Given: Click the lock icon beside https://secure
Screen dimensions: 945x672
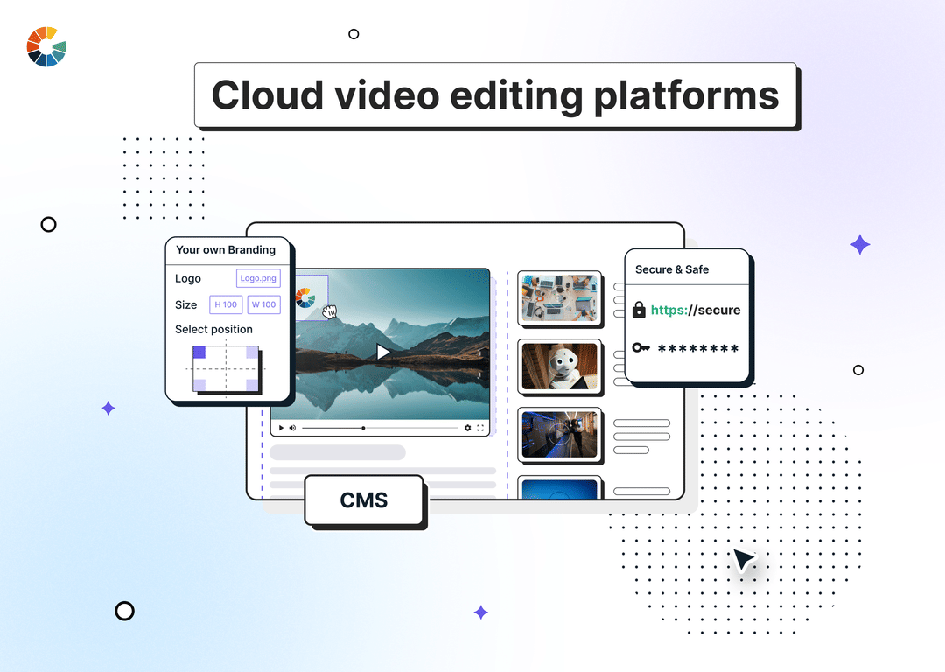Looking at the screenshot, I should pyautogui.click(x=640, y=310).
